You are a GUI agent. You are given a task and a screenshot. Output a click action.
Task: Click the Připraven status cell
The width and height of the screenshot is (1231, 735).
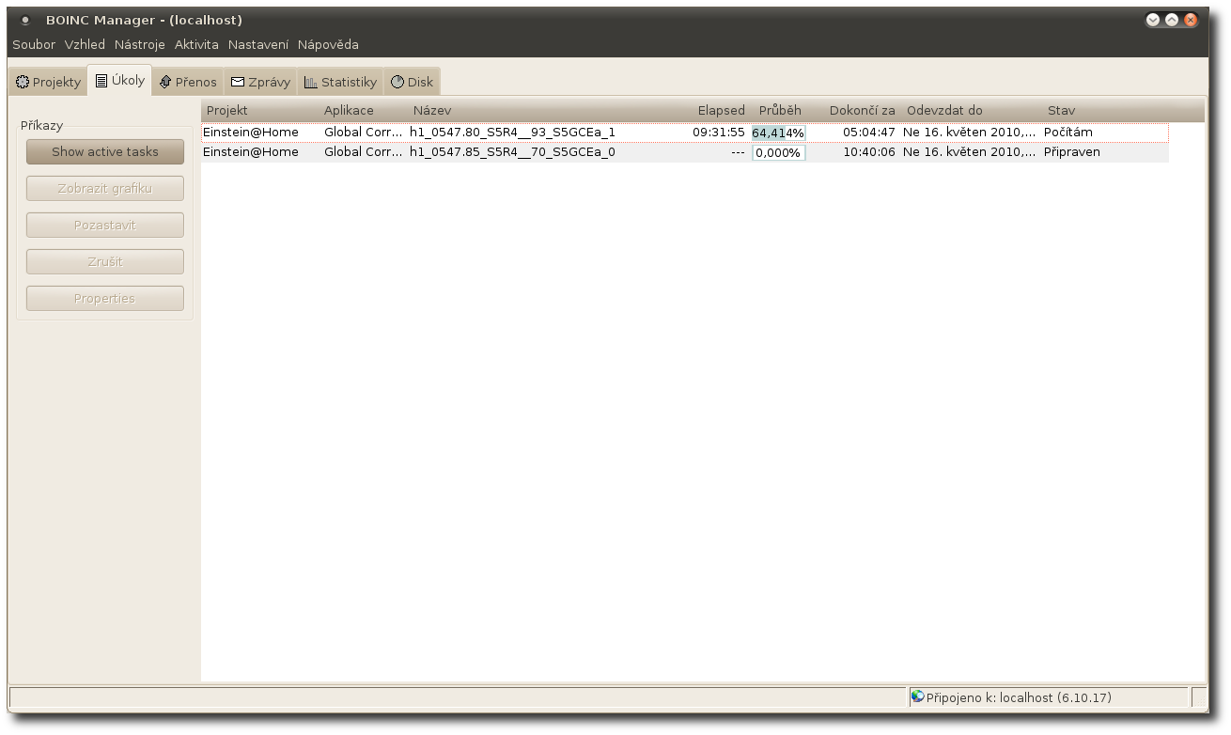[1072, 152]
